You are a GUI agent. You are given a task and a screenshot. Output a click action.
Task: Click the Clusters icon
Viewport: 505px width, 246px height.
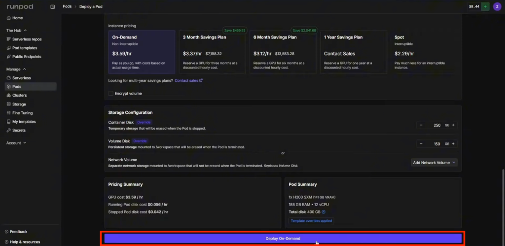[9, 95]
